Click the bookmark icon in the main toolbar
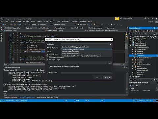Screen dimensions: 158x119 (x=112, y=24)
